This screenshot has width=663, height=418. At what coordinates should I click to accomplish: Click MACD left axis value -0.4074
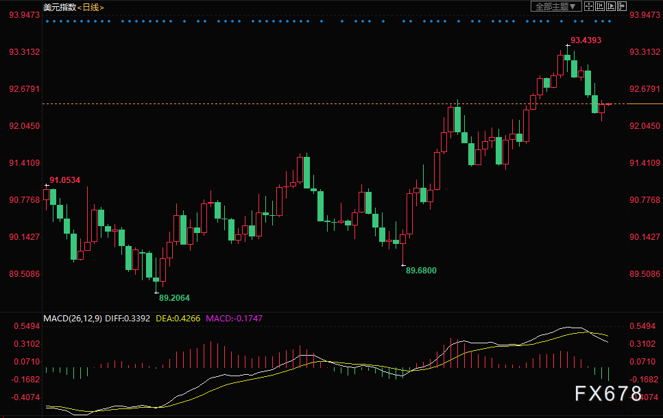(x=25, y=397)
